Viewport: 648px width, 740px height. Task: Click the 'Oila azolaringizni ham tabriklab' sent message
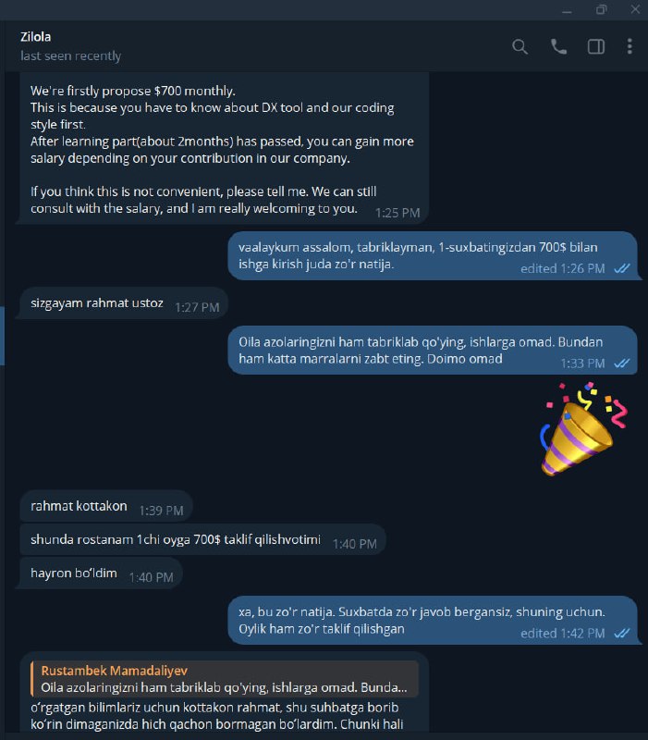[433, 351]
